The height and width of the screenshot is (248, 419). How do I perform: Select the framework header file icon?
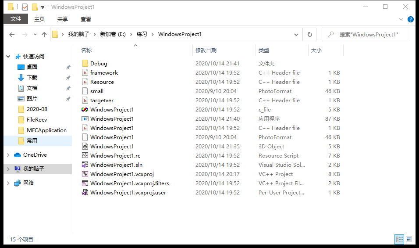(x=85, y=73)
